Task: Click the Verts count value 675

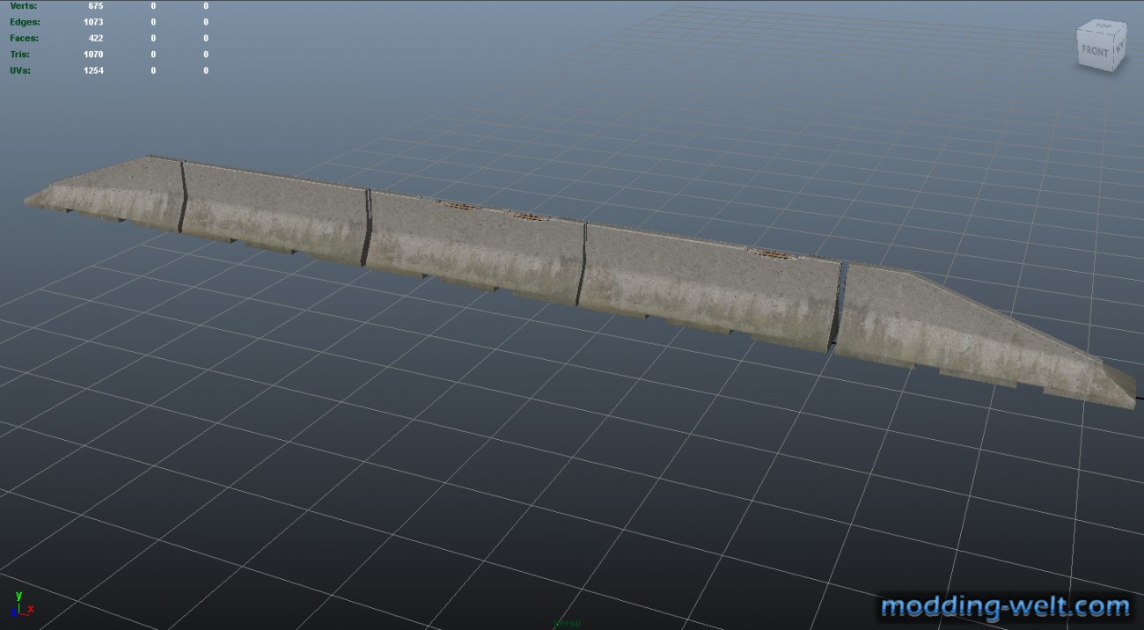Action: click(x=96, y=6)
